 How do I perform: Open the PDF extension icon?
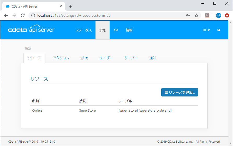pyautogui.click(x=207, y=15)
